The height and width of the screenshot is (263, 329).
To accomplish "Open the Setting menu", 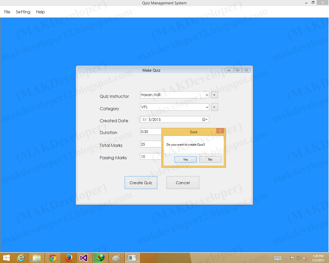I will click(23, 12).
